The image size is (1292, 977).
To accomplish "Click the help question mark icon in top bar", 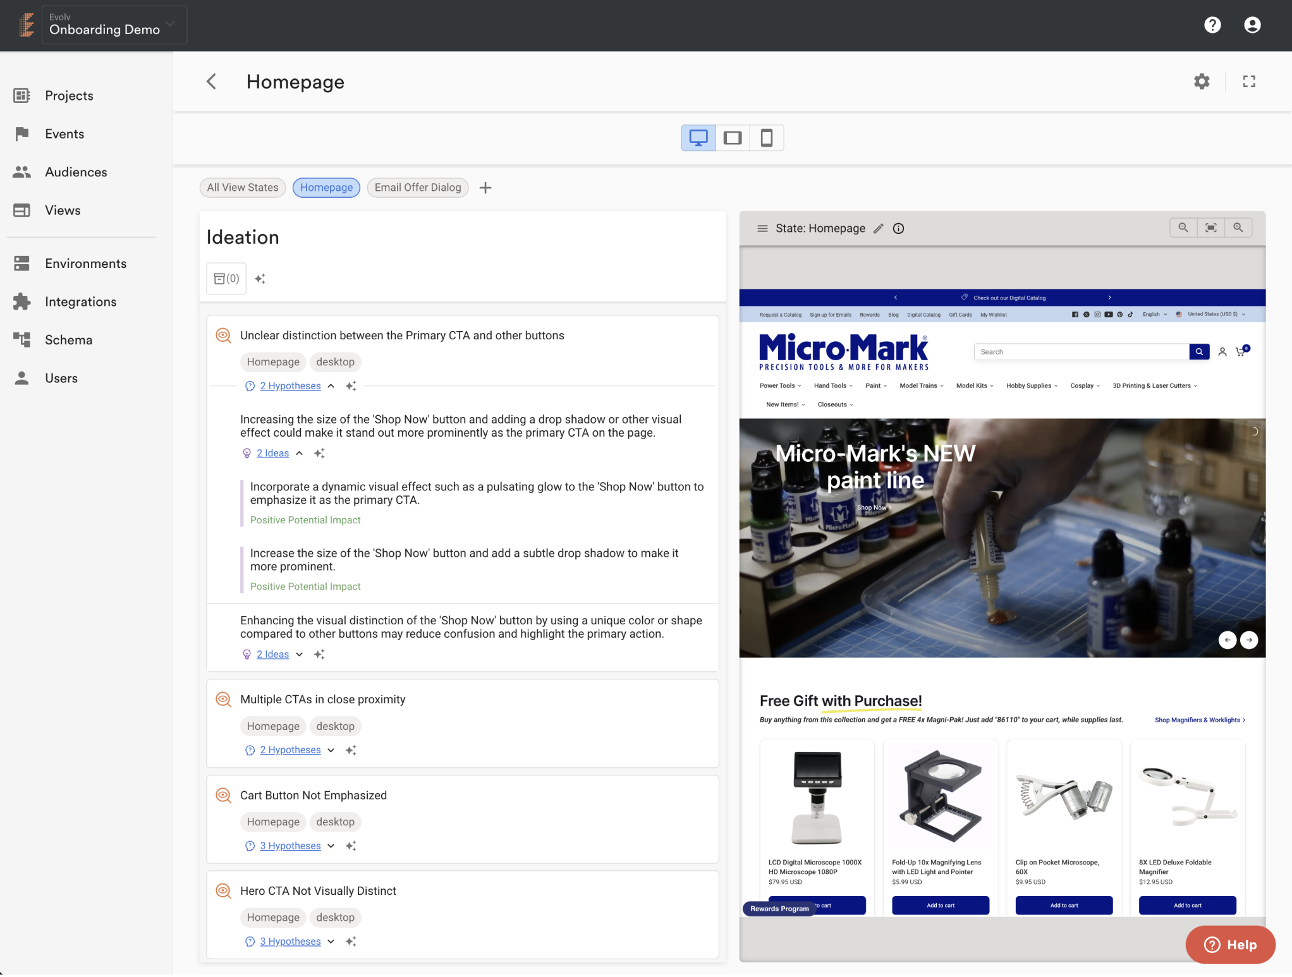I will [1212, 25].
